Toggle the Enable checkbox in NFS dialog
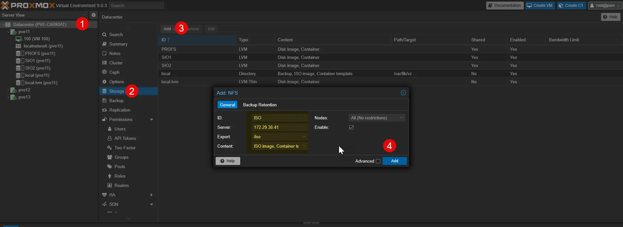 [351, 127]
